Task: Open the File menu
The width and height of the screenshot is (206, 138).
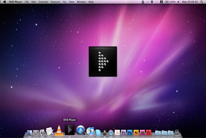Action: (27, 2)
